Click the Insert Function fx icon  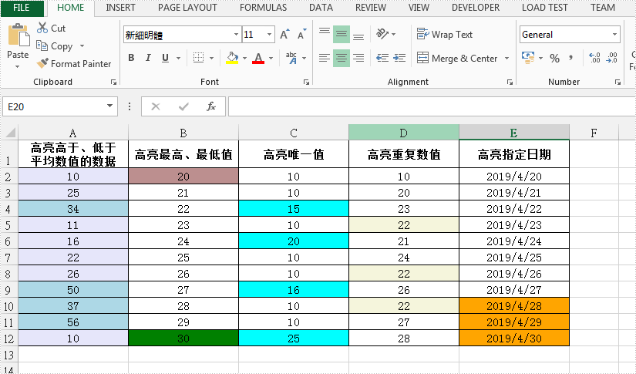pyautogui.click(x=210, y=106)
